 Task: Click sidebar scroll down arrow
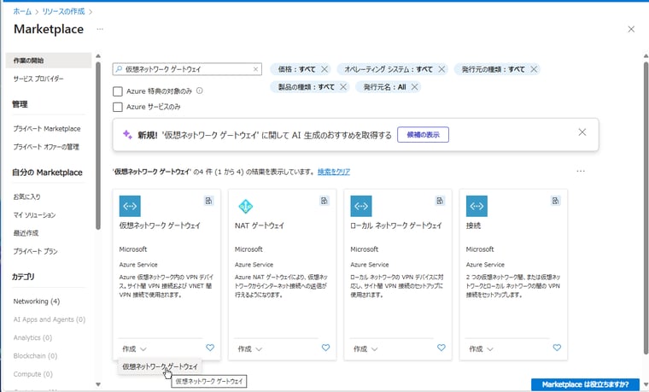98,384
